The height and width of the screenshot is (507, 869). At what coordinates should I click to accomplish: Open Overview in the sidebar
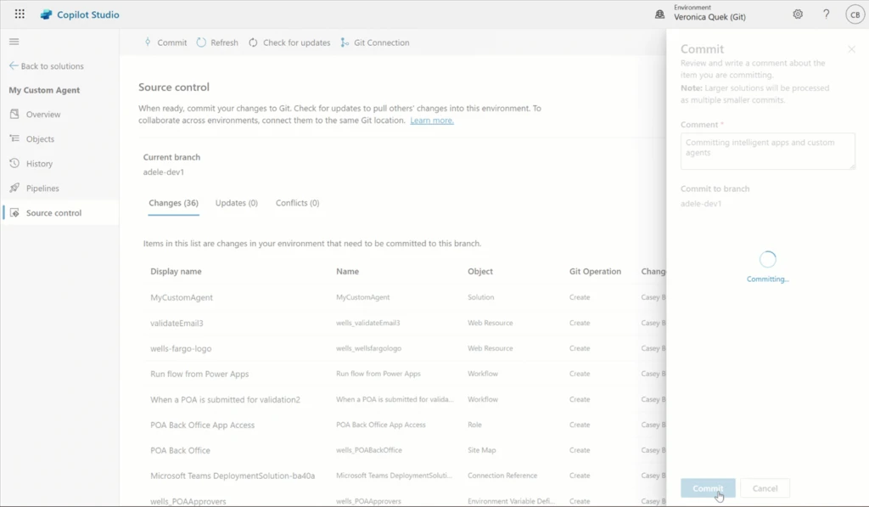(42, 115)
